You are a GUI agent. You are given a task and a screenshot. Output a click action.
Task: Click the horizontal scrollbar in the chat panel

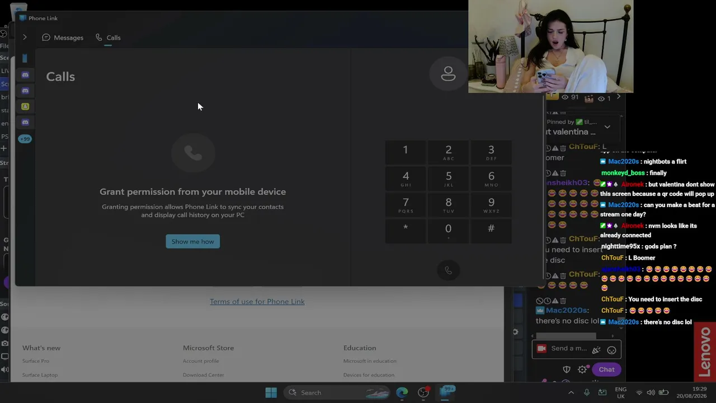pyautogui.click(x=566, y=336)
